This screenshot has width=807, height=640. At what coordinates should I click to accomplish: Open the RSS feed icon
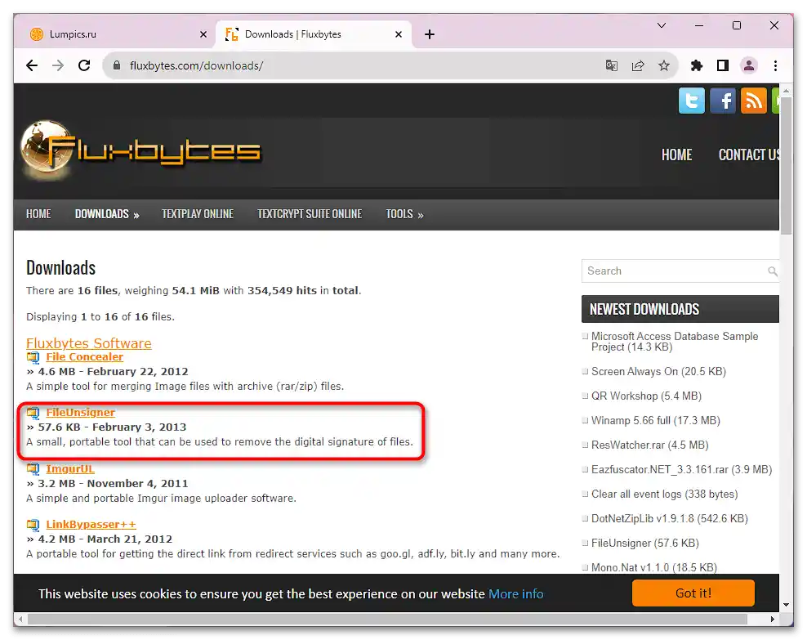point(753,101)
